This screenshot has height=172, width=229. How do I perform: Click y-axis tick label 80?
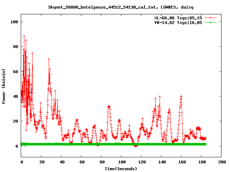pyautogui.click(x=15, y=47)
